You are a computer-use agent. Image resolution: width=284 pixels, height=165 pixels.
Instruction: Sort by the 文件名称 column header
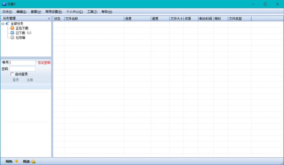click(x=94, y=19)
